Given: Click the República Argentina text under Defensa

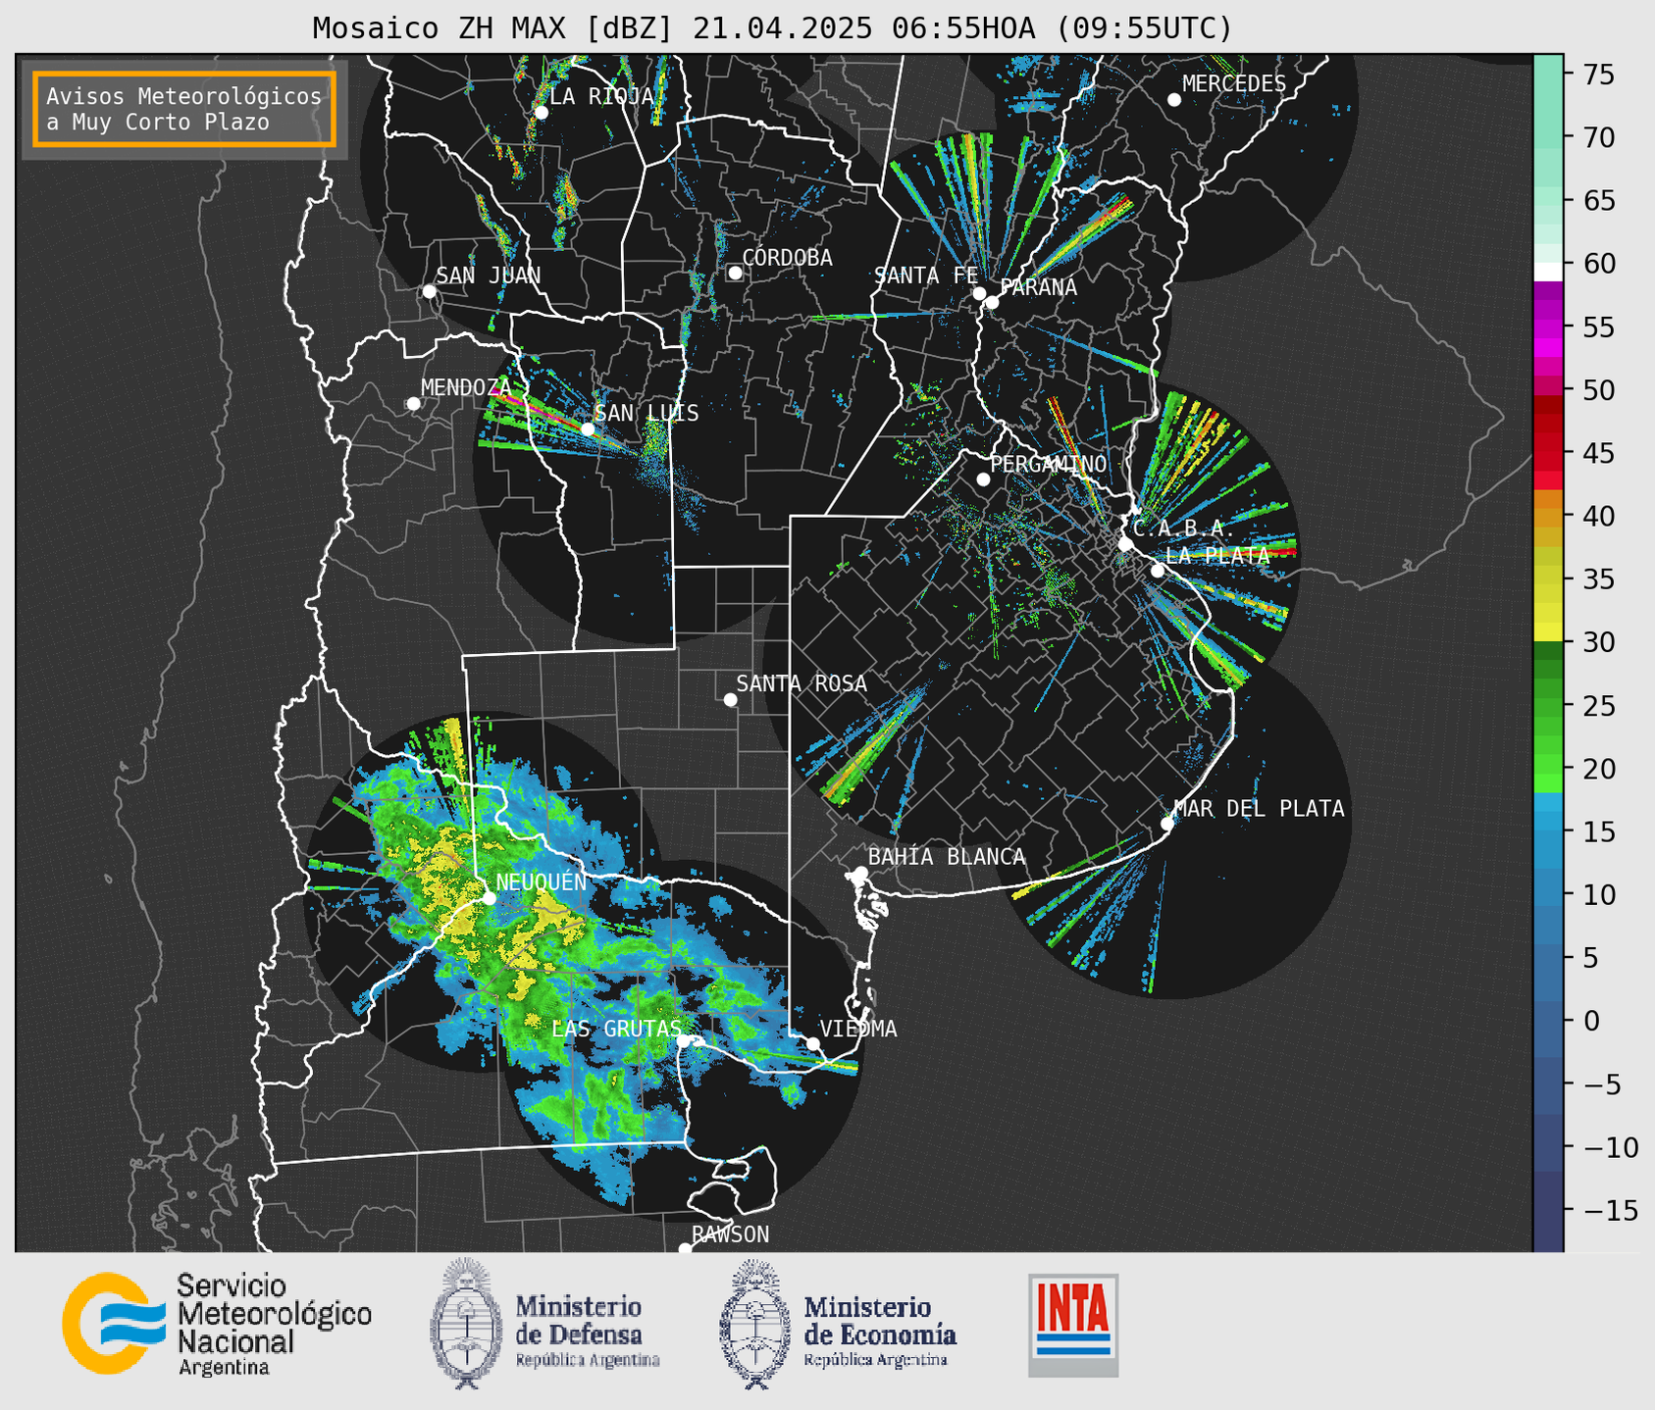Looking at the screenshot, I should point(588,1360).
